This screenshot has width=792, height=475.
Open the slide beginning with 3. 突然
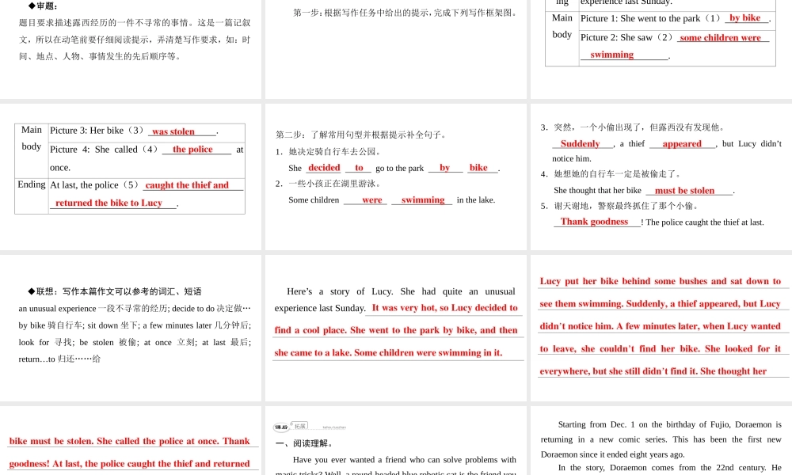[661, 177]
